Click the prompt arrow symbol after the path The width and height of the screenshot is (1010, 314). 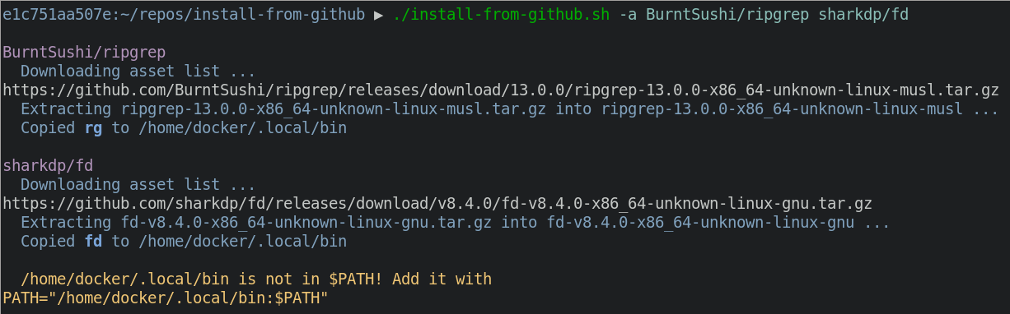(378, 14)
